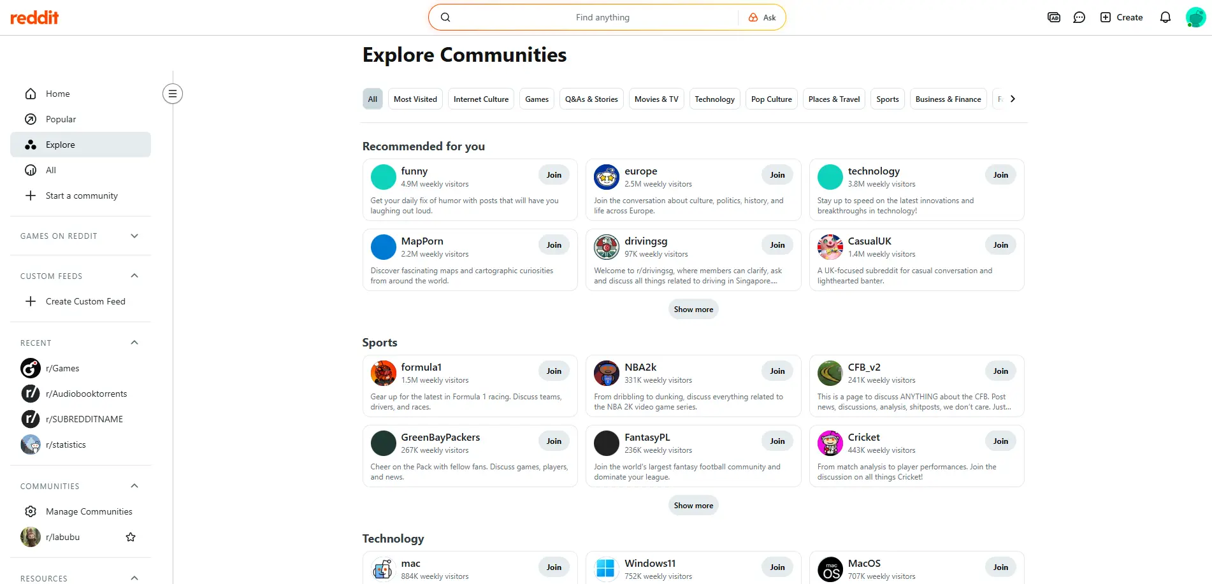Collapse the left navigation sidebar
Image resolution: width=1212 pixels, height=584 pixels.
point(172,94)
